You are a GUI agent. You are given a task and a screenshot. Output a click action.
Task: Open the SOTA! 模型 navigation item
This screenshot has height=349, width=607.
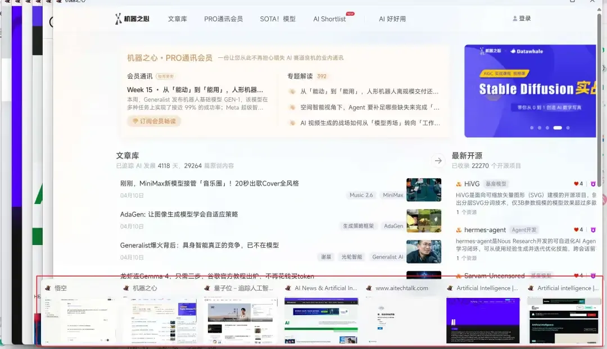pos(278,19)
